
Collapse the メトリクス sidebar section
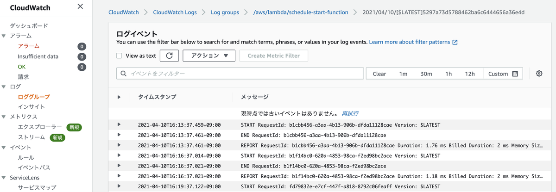pyautogui.click(x=4, y=117)
